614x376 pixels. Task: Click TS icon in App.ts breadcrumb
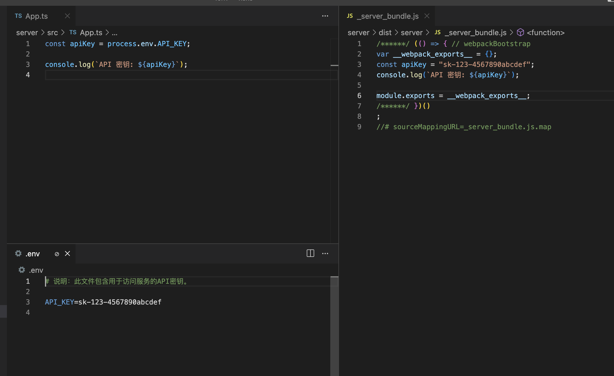[x=73, y=33]
